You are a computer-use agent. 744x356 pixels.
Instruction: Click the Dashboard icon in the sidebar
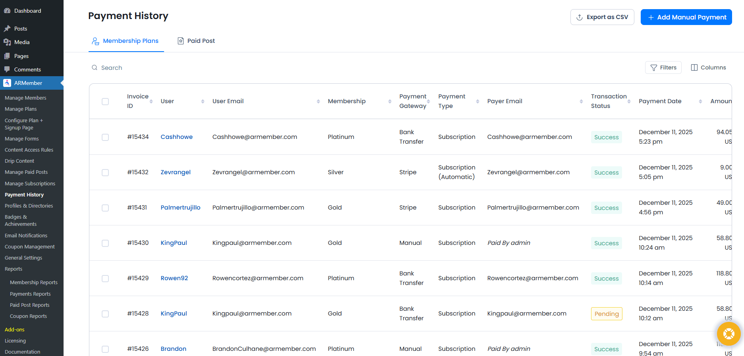7,11
